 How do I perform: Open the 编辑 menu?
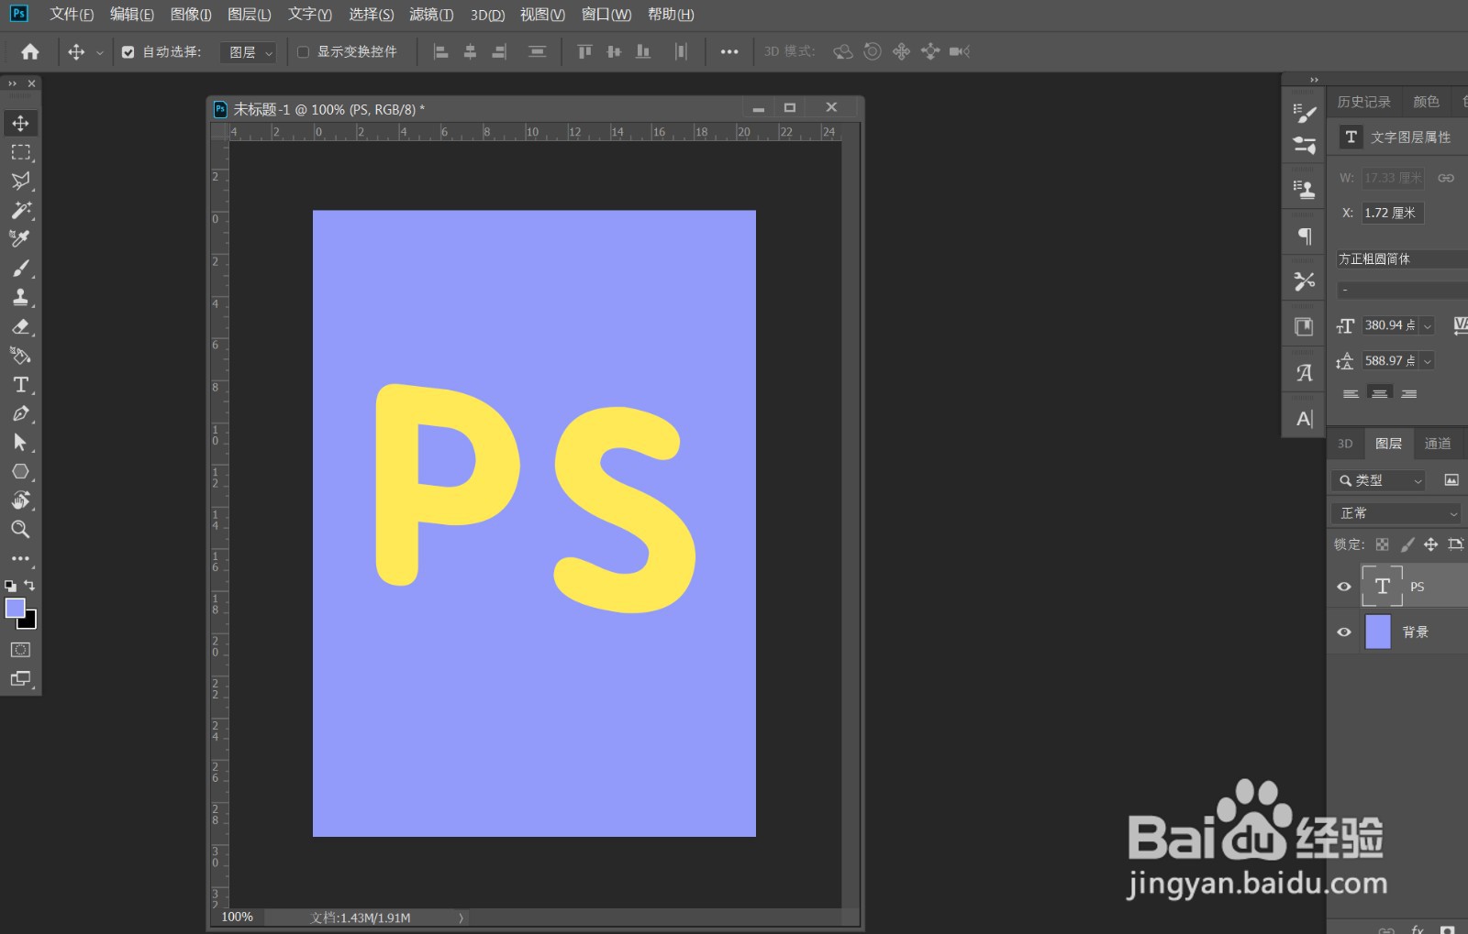132,15
